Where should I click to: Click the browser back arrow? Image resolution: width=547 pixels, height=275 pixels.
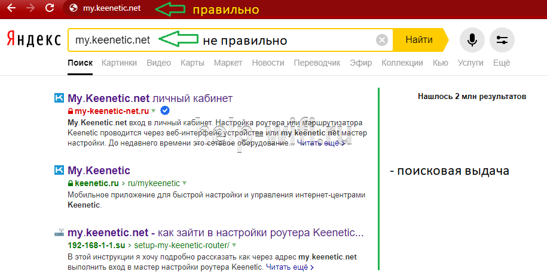(11, 8)
